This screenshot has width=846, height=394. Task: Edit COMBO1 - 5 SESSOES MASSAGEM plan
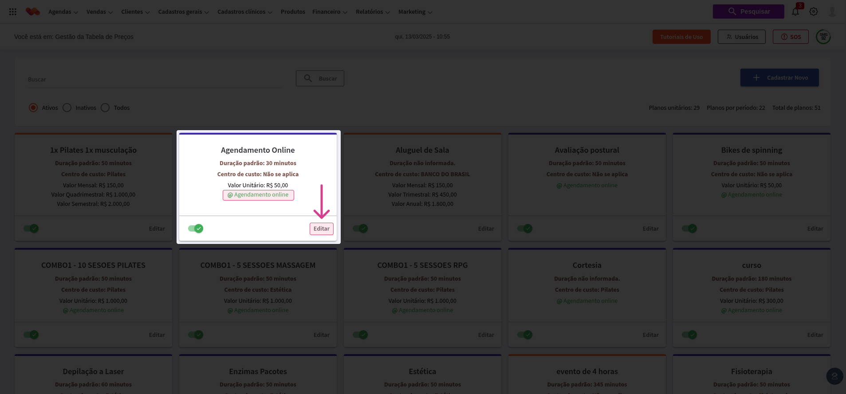pos(321,335)
